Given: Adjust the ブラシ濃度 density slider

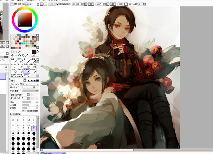Looking at the screenshot, I should coord(31,91).
